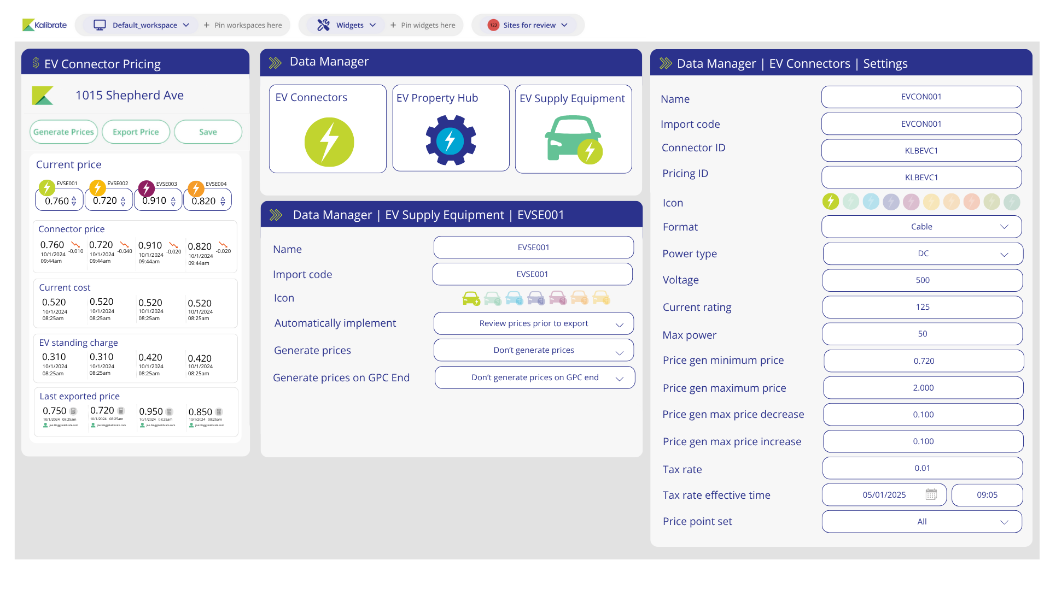The image size is (1050, 590).
Task: Click the Kalibrate logo in the header
Action: pyautogui.click(x=44, y=25)
